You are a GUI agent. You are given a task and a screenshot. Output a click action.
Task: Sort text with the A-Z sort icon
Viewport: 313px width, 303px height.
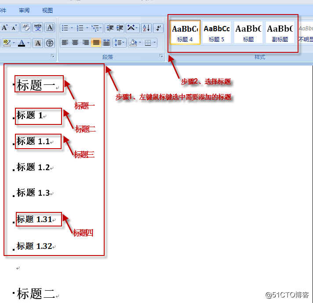click(146, 28)
